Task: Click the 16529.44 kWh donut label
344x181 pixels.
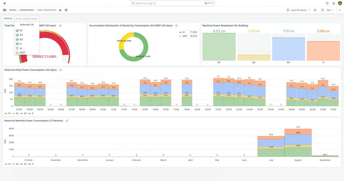Action: coord(124,41)
